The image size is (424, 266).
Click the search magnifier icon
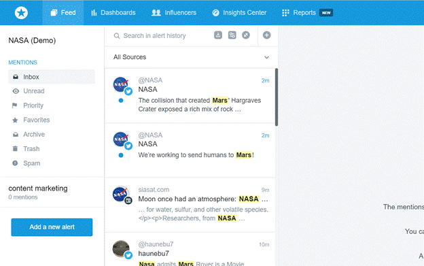pyautogui.click(x=117, y=36)
